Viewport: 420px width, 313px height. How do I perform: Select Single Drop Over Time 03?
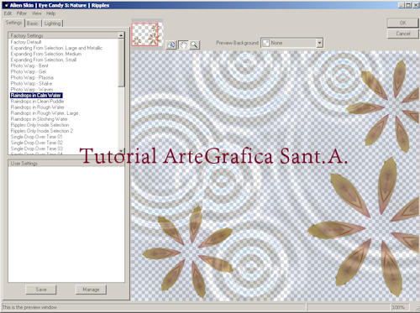[36, 149]
